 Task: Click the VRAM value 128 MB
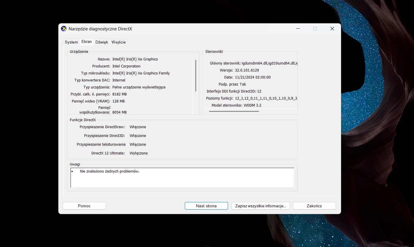tap(119, 101)
